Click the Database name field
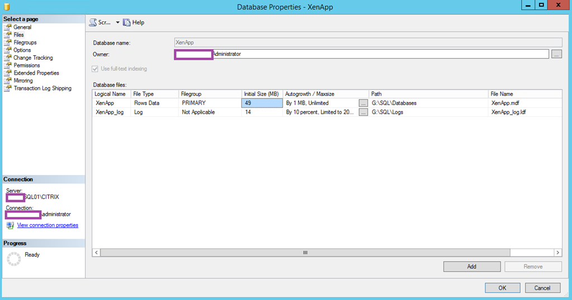This screenshot has width=572, height=300. pos(368,42)
